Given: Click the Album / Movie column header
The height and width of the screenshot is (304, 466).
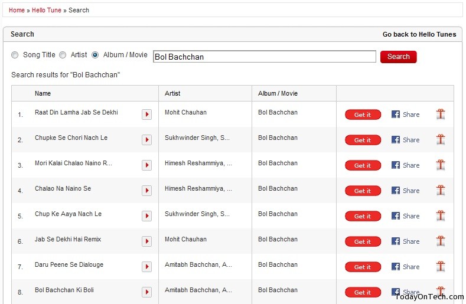Looking at the screenshot, I should pyautogui.click(x=278, y=93).
